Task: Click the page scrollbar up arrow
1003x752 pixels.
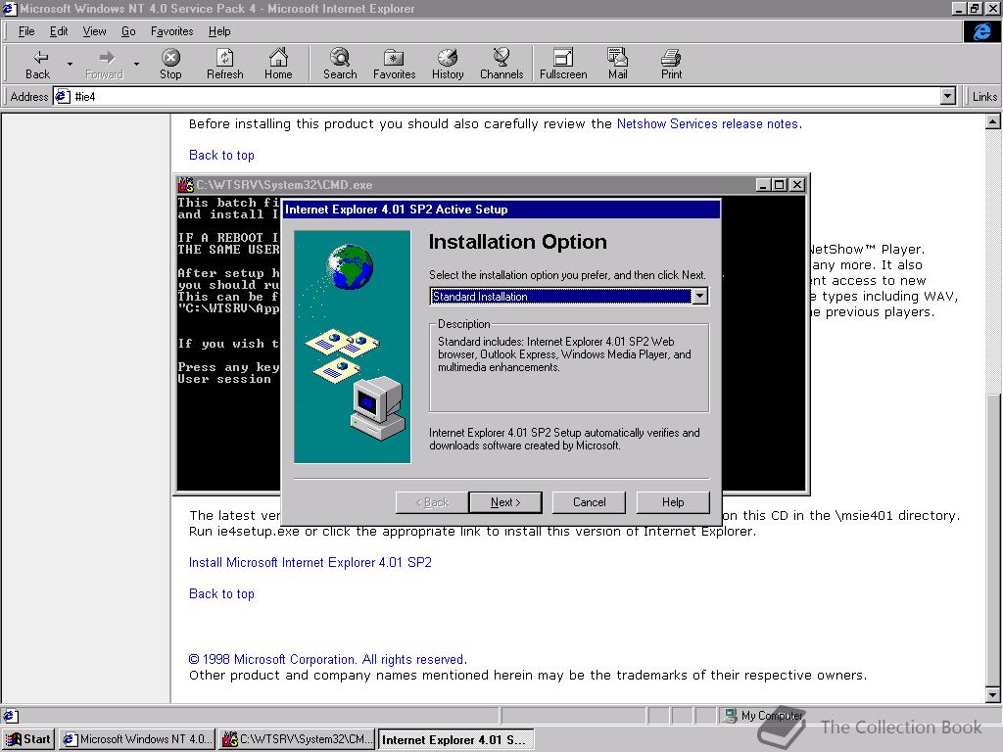Action: coord(993,121)
